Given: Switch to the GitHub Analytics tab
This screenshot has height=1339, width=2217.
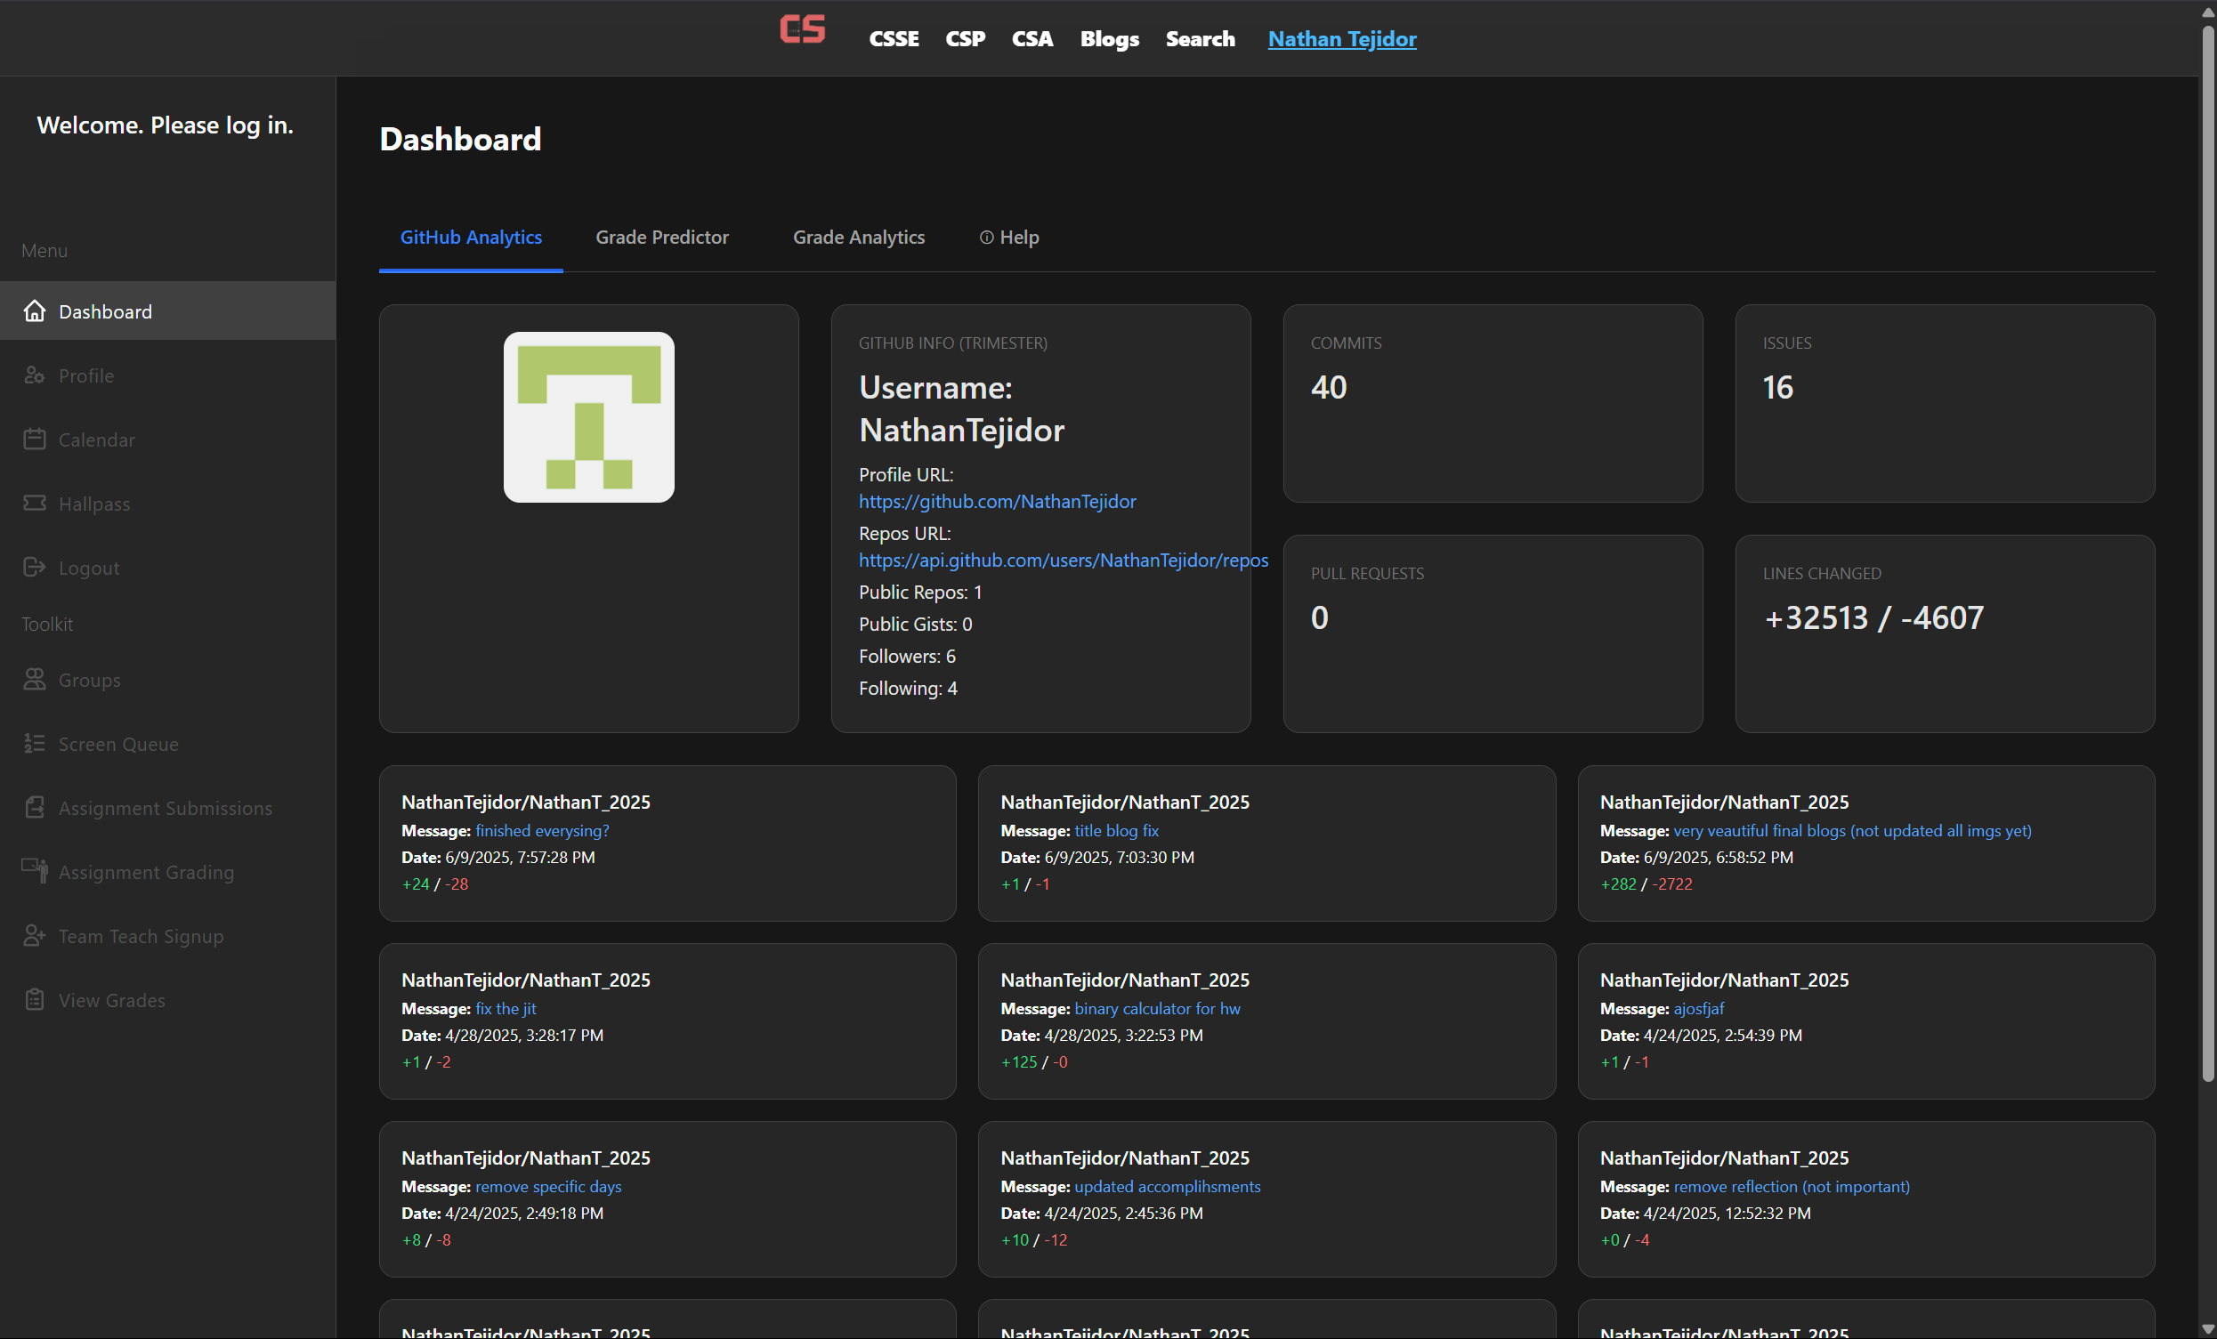Looking at the screenshot, I should pyautogui.click(x=471, y=238).
